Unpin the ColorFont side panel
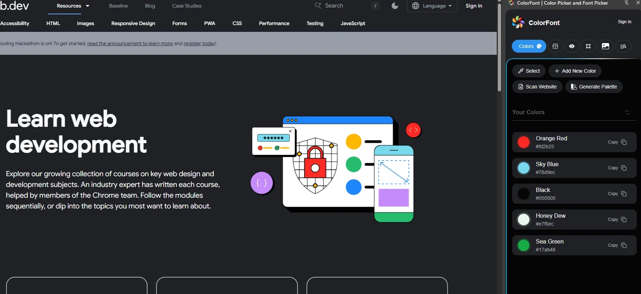 [627, 3]
